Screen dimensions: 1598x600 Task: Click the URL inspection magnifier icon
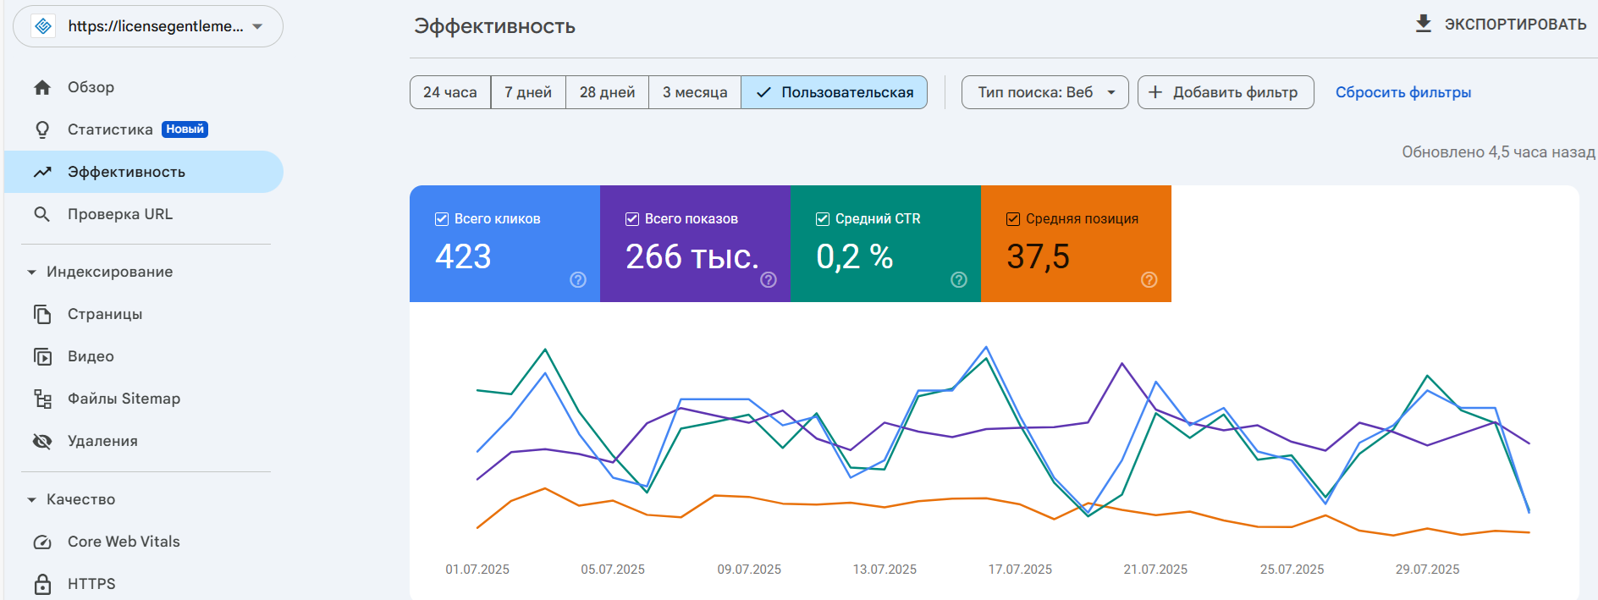pos(42,214)
